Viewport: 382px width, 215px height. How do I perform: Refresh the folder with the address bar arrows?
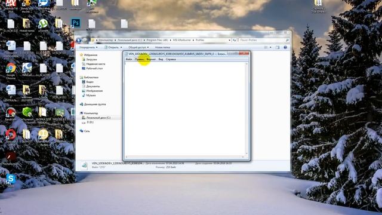(x=235, y=40)
